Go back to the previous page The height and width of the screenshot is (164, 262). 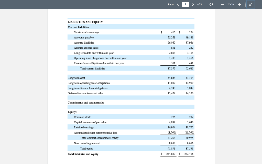(x=178, y=4)
